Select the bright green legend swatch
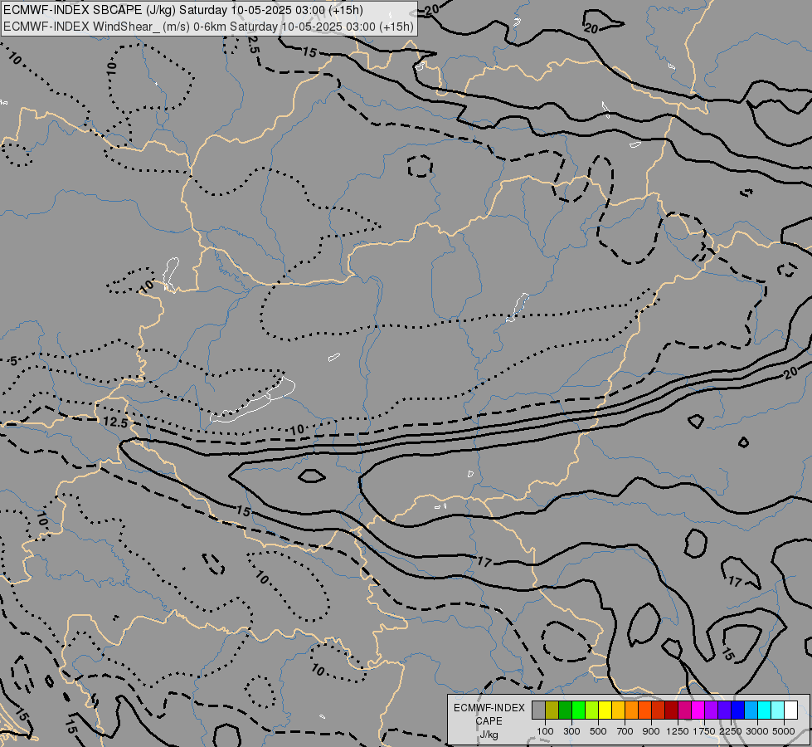Viewport: 812px width, 747px height. point(578,710)
